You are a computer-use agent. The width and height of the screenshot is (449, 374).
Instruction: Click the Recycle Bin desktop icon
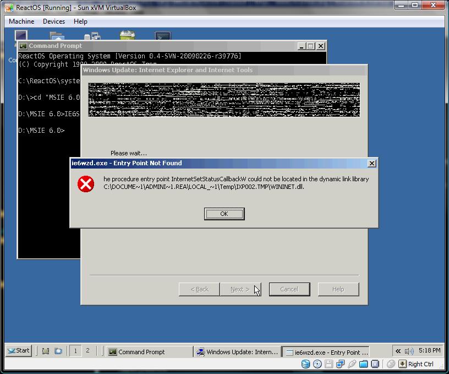[128, 35]
